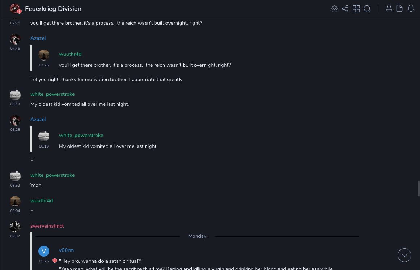Click the red shield icon beside v00rm's message
The width and height of the screenshot is (420, 270).
pyautogui.click(x=55, y=261)
